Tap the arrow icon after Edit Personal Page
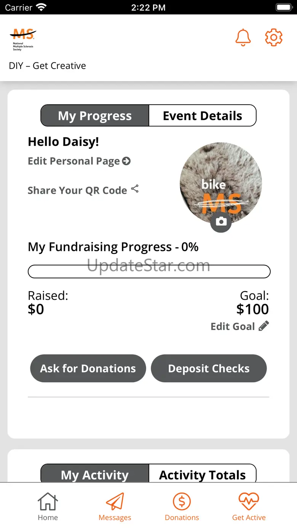This screenshot has width=297, height=528. pyautogui.click(x=126, y=161)
